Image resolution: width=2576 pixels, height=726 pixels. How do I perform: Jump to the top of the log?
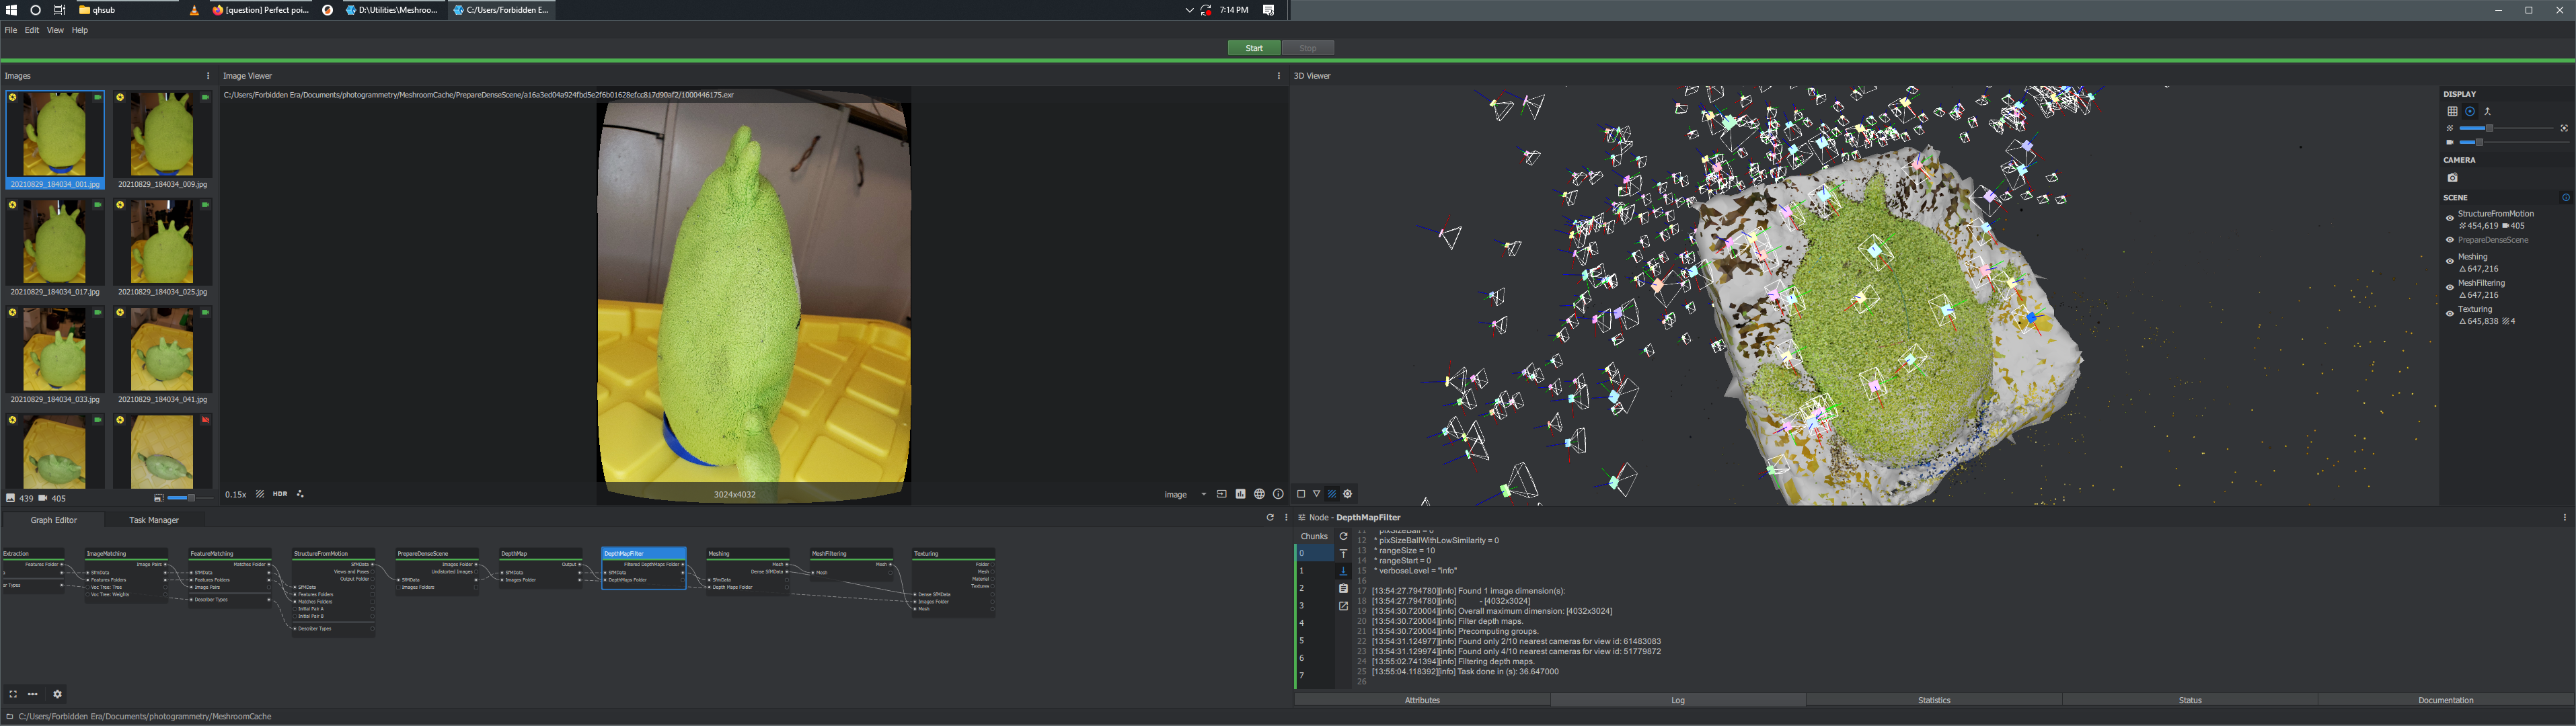(1343, 553)
